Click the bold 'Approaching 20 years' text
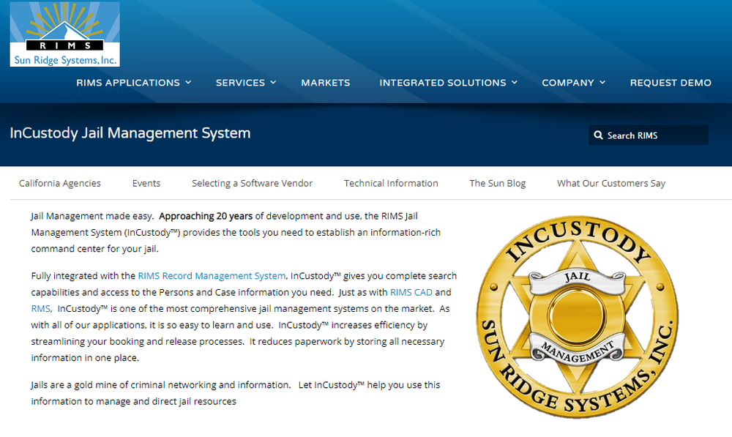This screenshot has width=732, height=437. tap(206, 216)
